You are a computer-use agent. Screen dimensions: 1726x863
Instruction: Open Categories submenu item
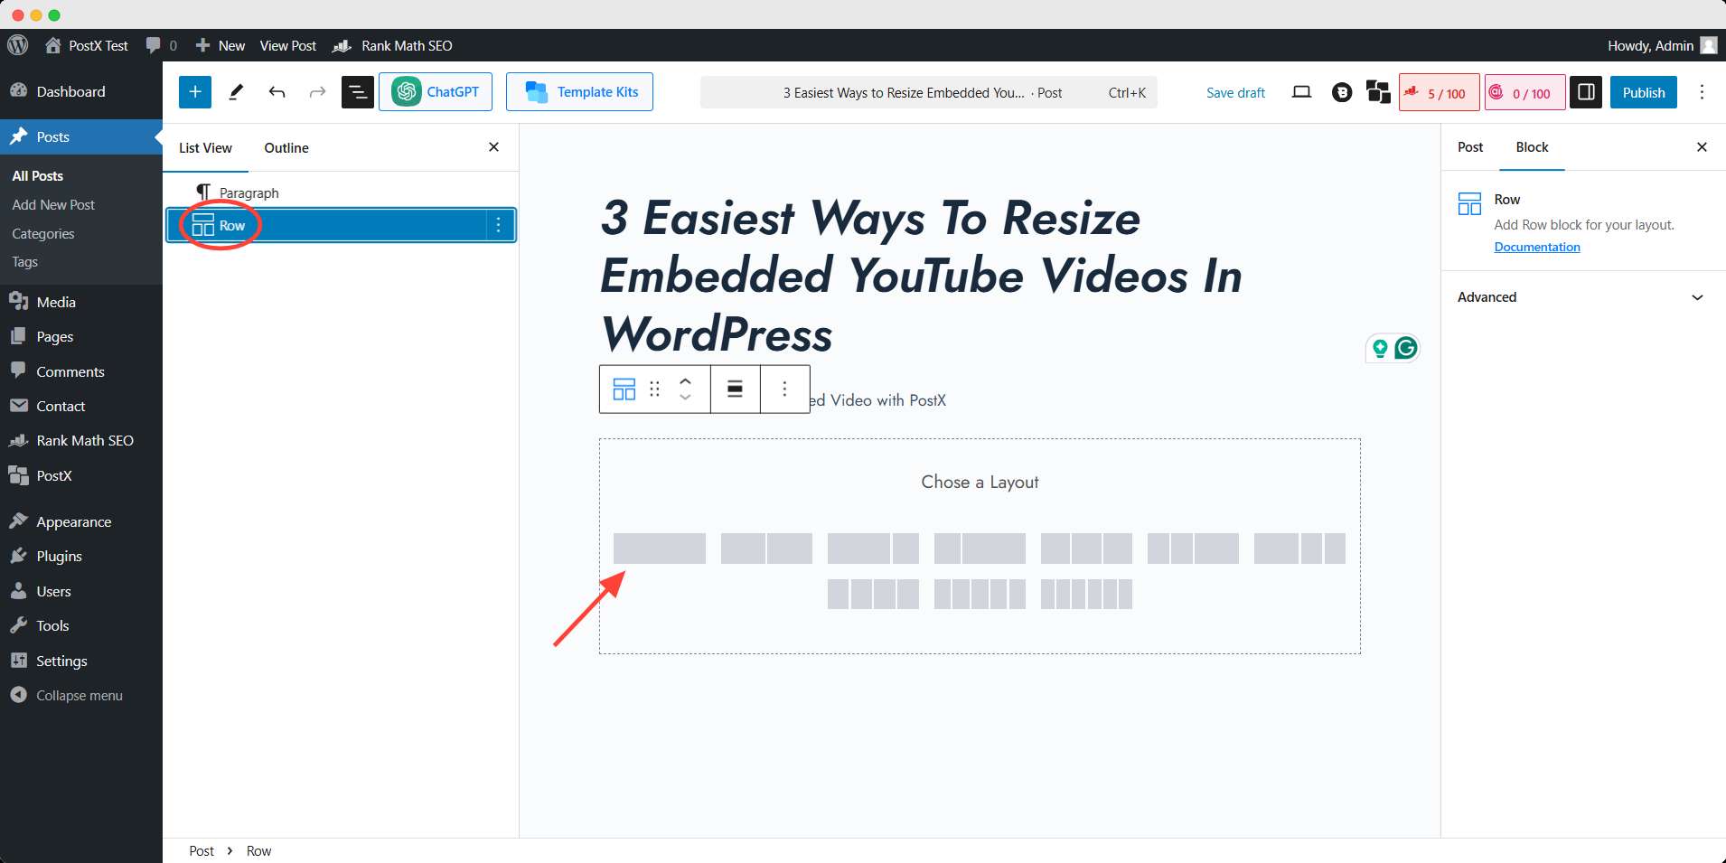pyautogui.click(x=42, y=234)
